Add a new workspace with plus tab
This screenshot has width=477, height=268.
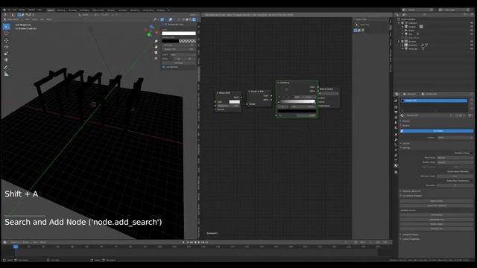click(169, 10)
